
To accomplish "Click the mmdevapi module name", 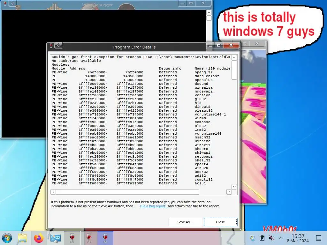I will pyautogui.click(x=203, y=92).
